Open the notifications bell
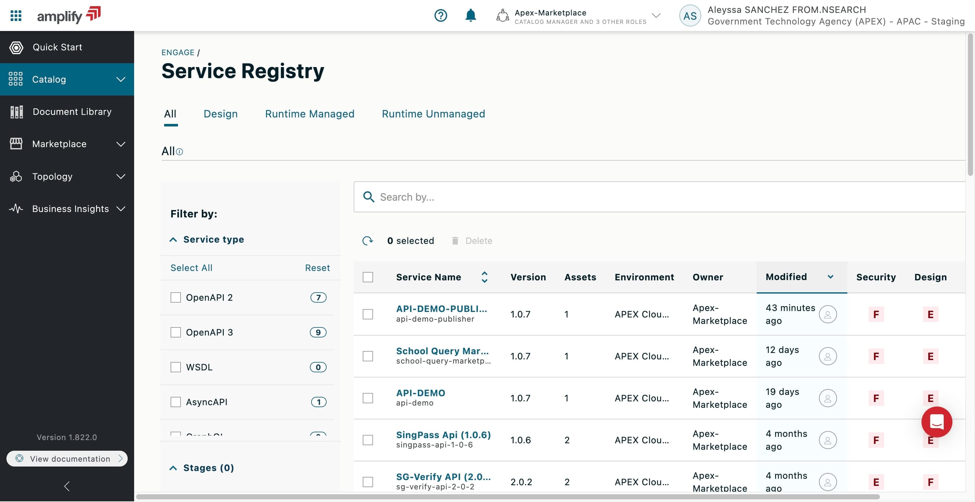The height and width of the screenshot is (502, 975). 470,15
